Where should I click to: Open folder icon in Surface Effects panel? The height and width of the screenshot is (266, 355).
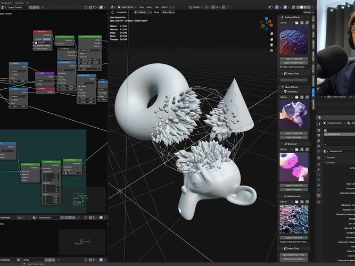coord(297,23)
